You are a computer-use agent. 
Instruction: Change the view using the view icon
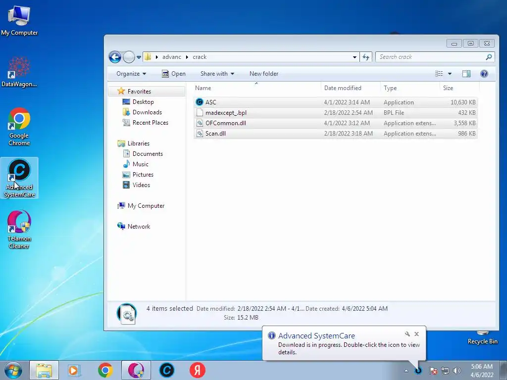point(439,74)
